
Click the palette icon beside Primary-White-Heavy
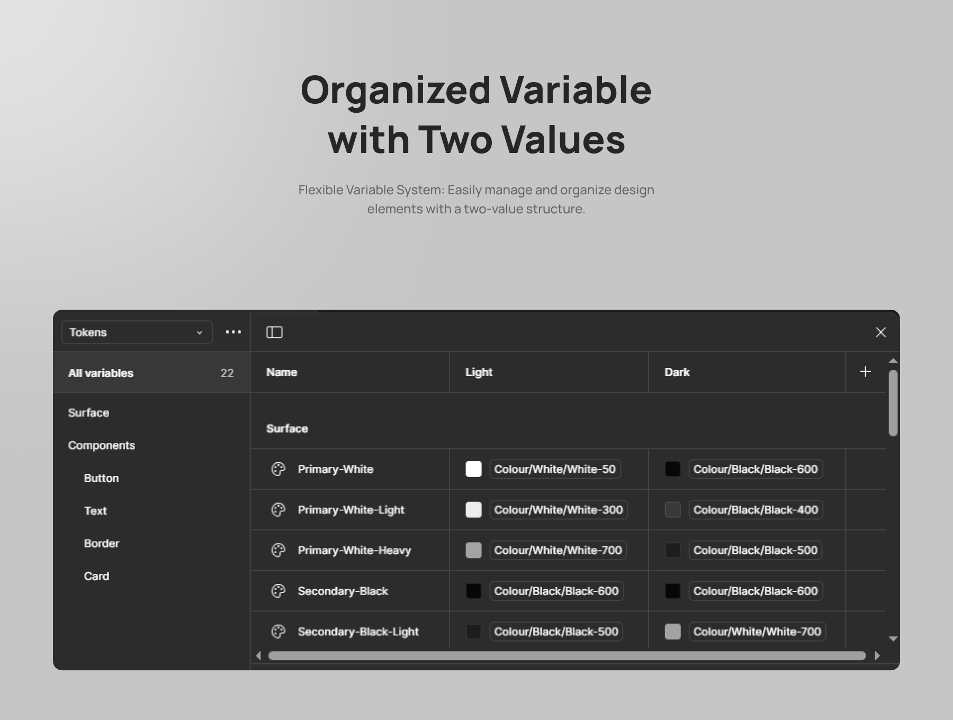point(278,551)
